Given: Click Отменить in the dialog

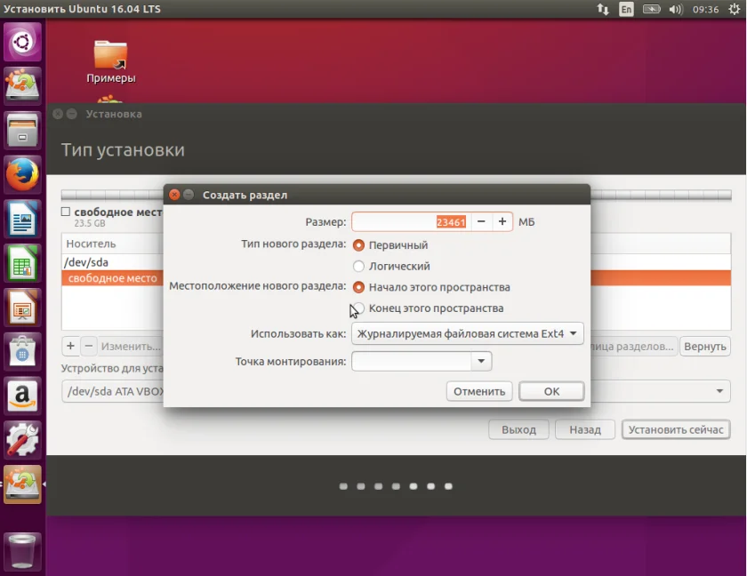Looking at the screenshot, I should [x=479, y=391].
